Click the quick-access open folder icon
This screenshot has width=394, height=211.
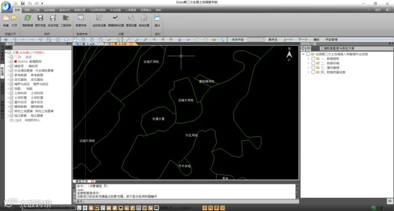click(16, 3)
